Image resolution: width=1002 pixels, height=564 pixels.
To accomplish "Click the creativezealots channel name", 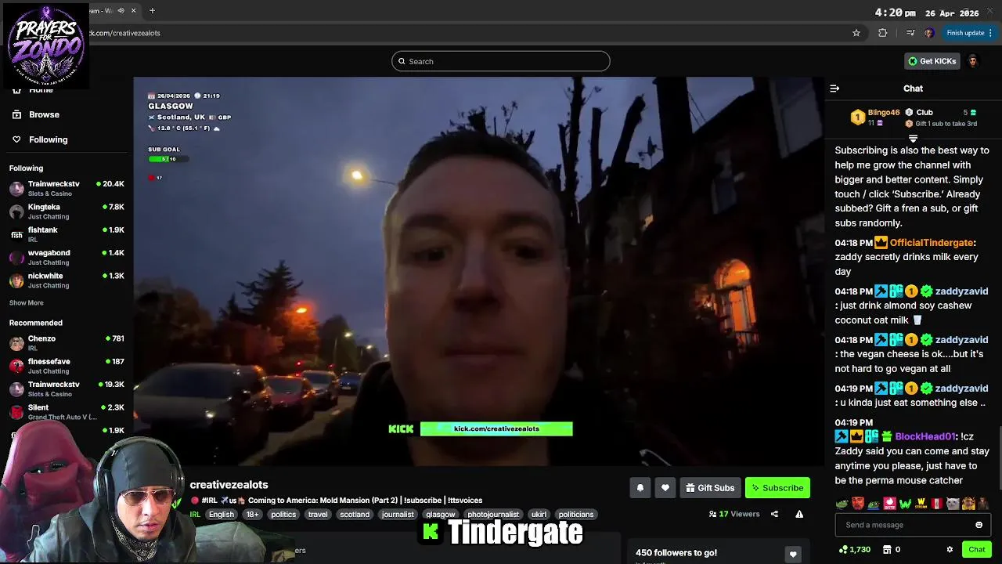I will point(229,485).
